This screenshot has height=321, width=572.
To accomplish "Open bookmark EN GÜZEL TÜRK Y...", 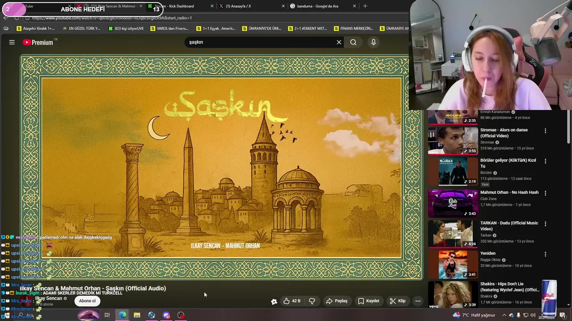I will point(82,29).
